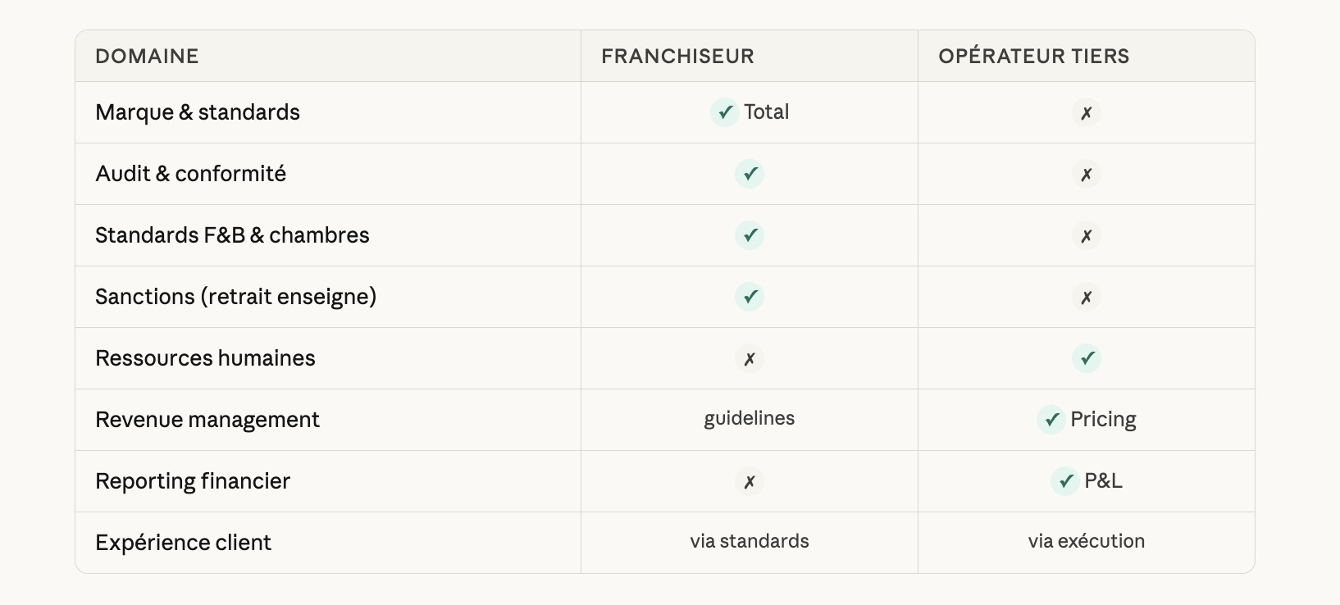Click Opérateur tiers cross in Standards F&B row

1087,236
